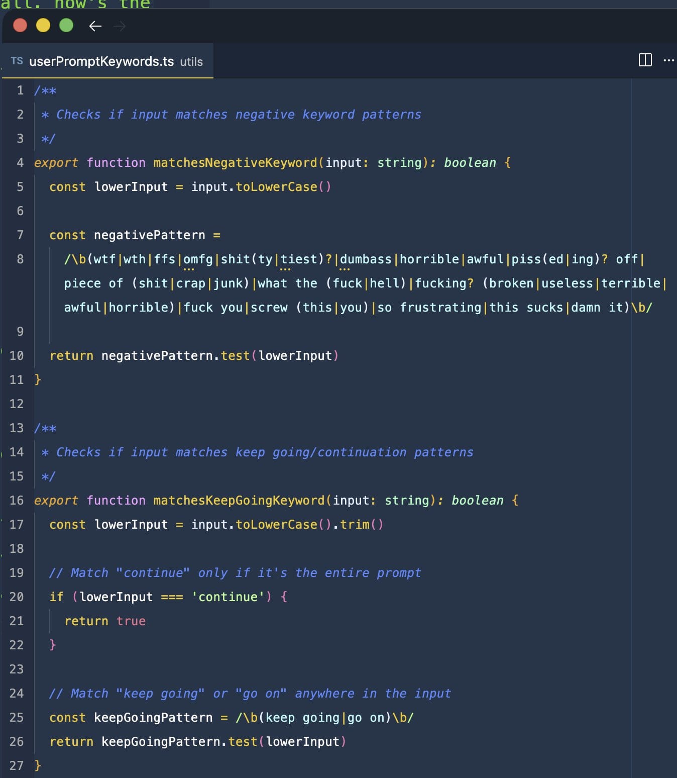Click the negativePattern declaration on line 7

pyautogui.click(x=150, y=235)
